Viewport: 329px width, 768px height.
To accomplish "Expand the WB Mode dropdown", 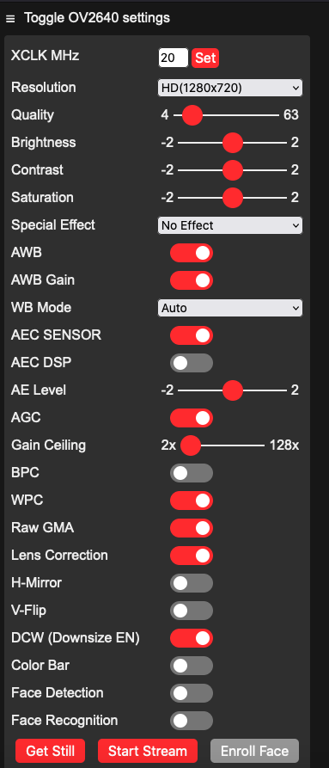I will point(229,308).
